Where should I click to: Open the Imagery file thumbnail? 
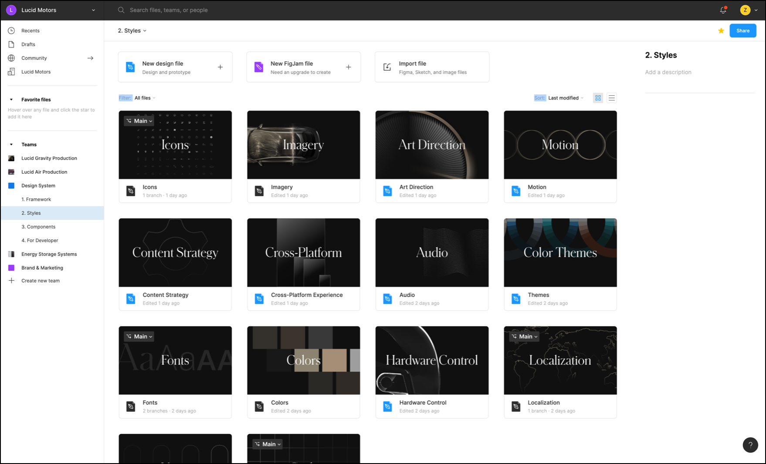click(x=304, y=145)
